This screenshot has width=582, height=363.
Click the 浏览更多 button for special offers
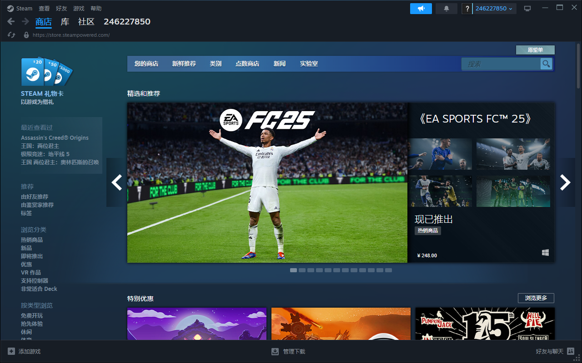tap(536, 298)
